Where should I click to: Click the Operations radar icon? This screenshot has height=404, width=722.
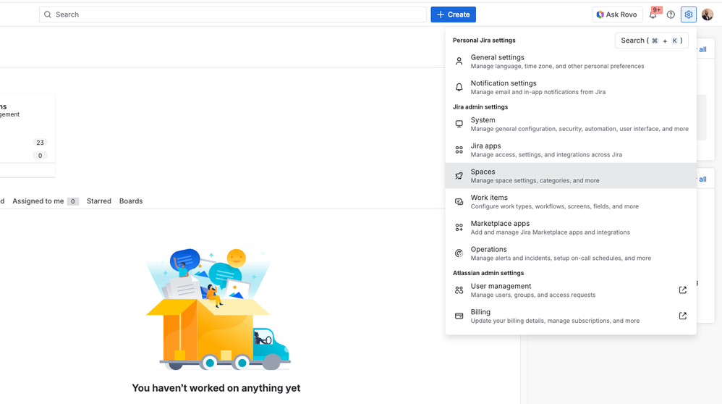[x=459, y=253]
